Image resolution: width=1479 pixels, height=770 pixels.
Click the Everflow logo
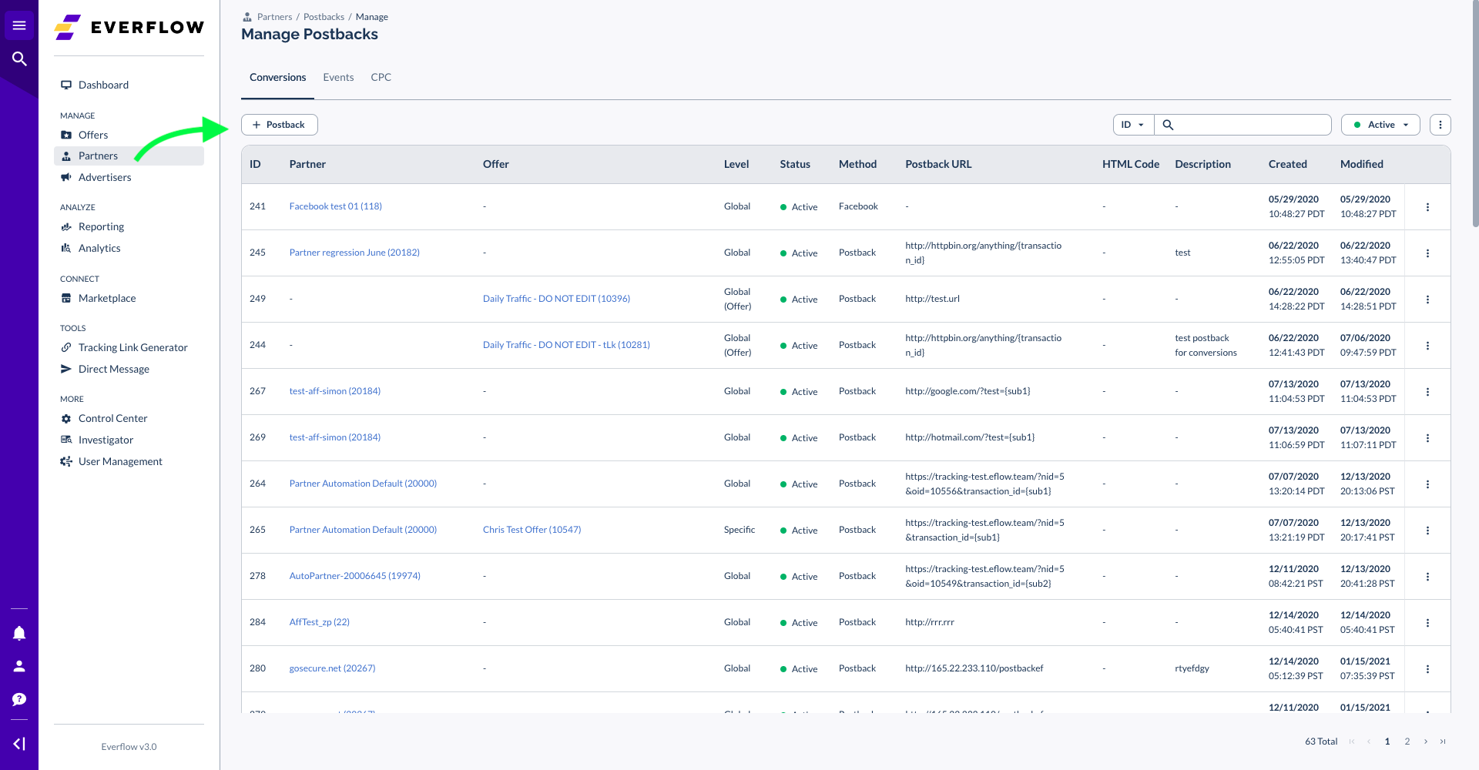pyautogui.click(x=129, y=28)
